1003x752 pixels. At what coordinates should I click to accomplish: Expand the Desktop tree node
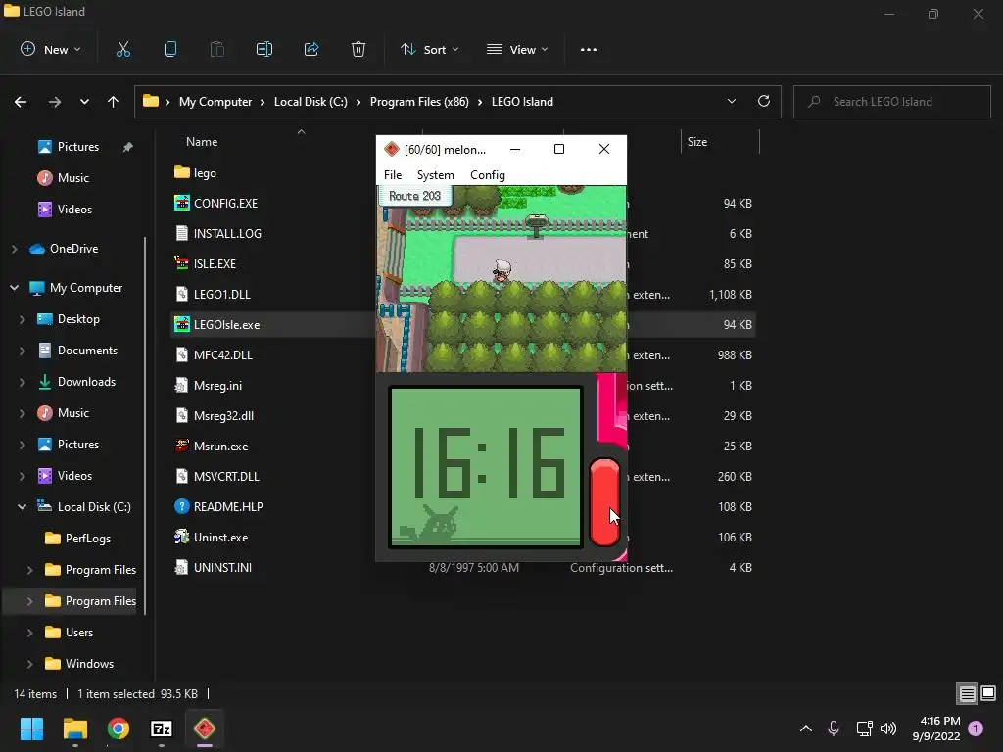pyautogui.click(x=23, y=319)
